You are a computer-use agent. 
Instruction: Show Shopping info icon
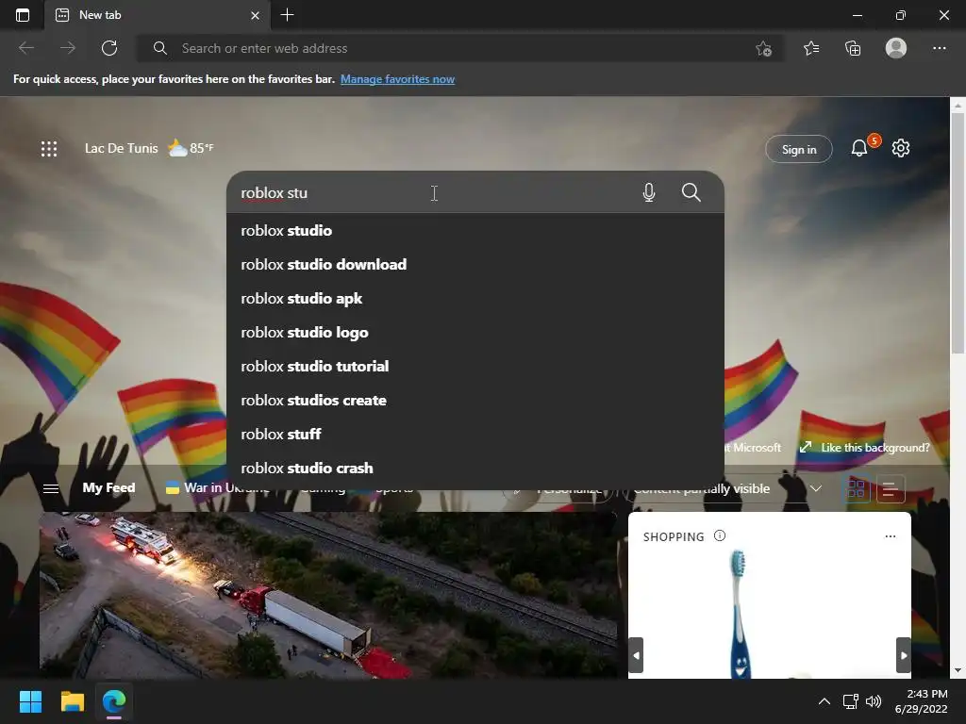point(720,535)
